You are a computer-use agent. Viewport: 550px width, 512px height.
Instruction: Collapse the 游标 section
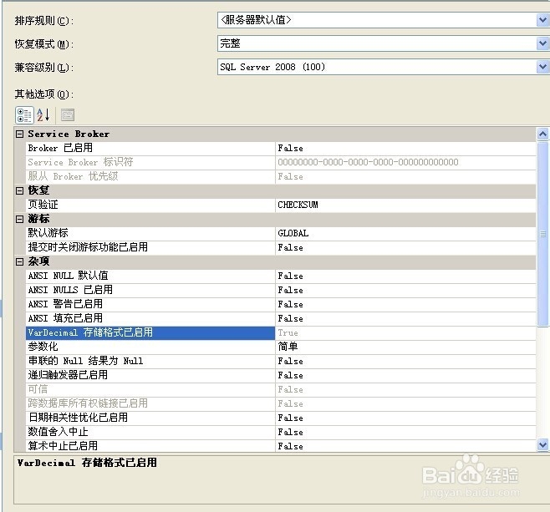(20, 219)
